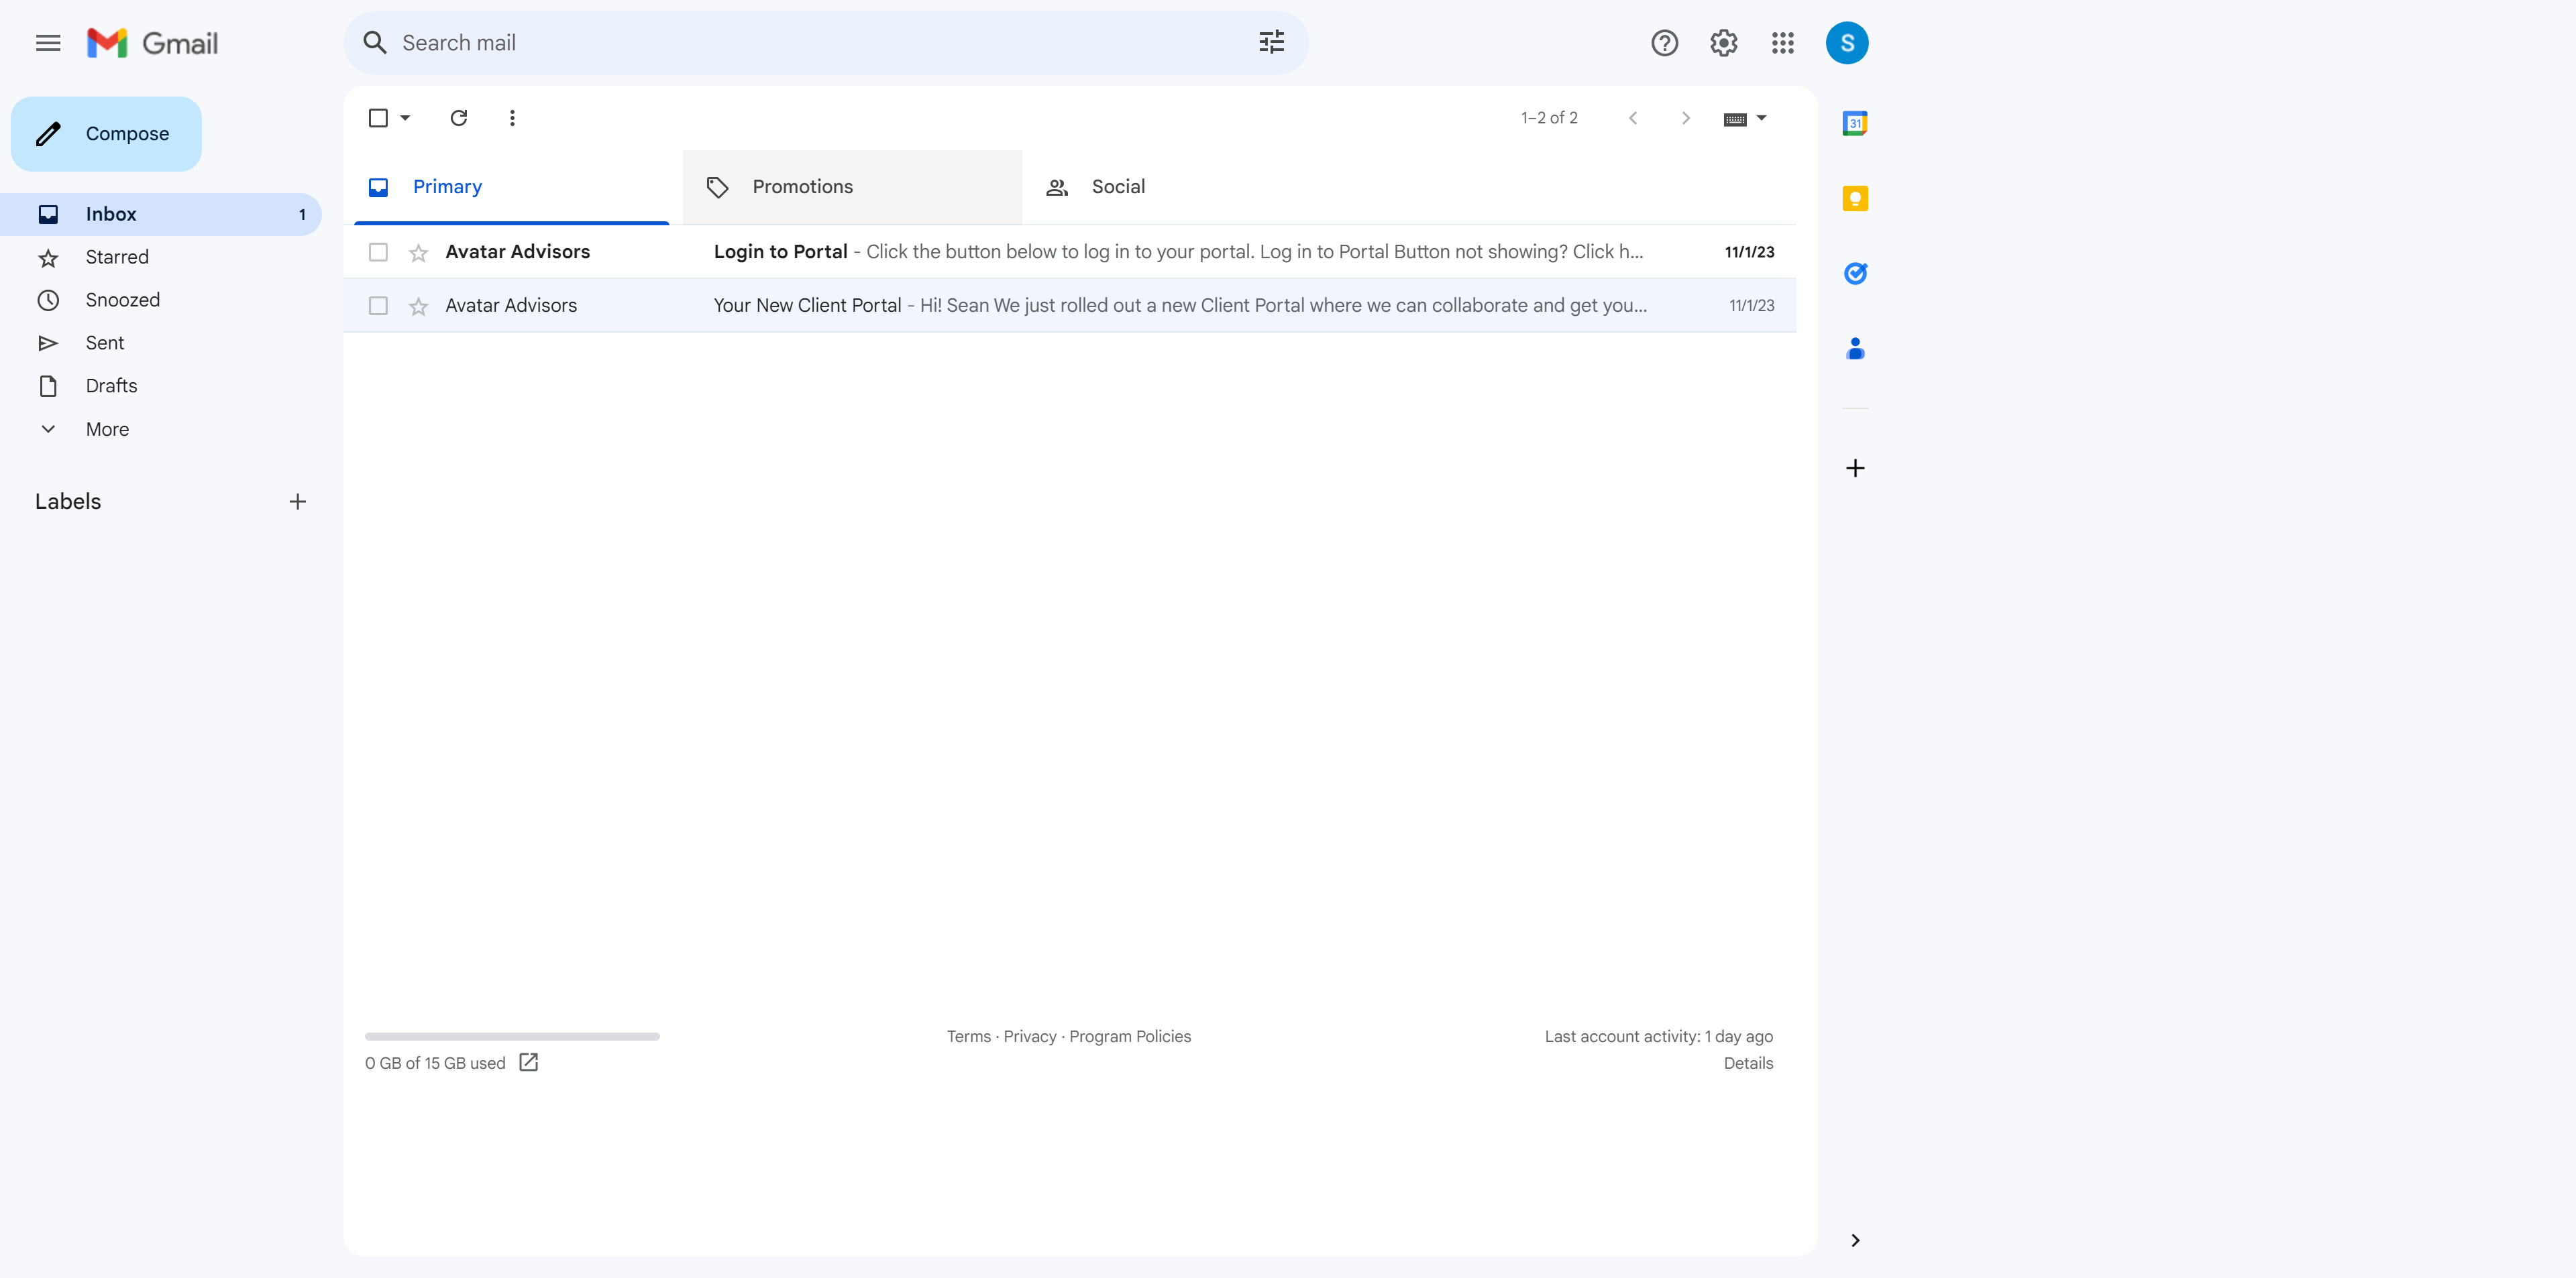Click the Refresh mail icon
2576x1278 pixels.
click(x=458, y=118)
